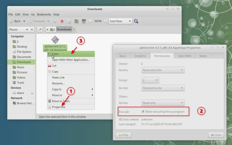Open Pictures in the sidebar
Viewport: 232px width, 145px height.
pos(22,72)
